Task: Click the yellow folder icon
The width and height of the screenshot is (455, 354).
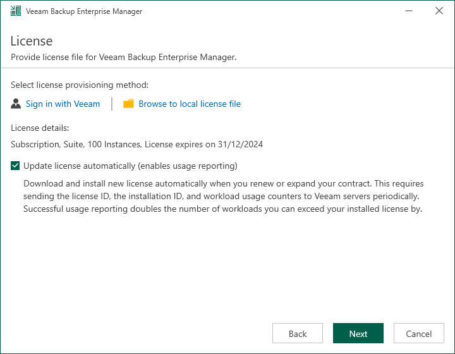Action: pos(128,104)
